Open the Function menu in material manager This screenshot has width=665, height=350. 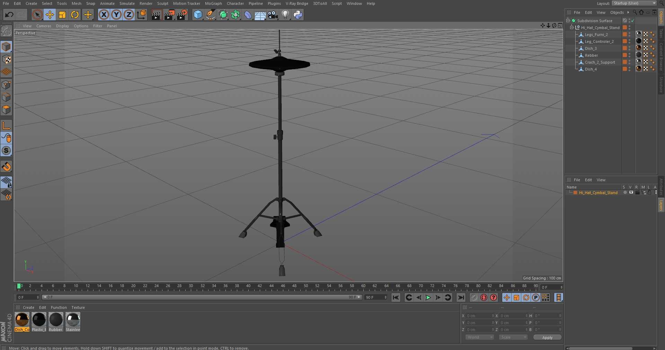[x=59, y=307]
